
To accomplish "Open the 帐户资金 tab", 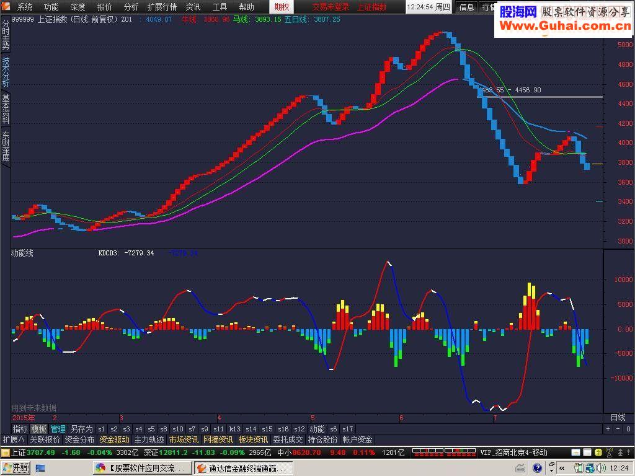I will [x=357, y=439].
